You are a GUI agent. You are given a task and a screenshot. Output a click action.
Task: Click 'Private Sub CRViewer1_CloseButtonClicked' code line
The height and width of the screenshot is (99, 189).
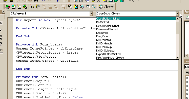click(x=56, y=28)
